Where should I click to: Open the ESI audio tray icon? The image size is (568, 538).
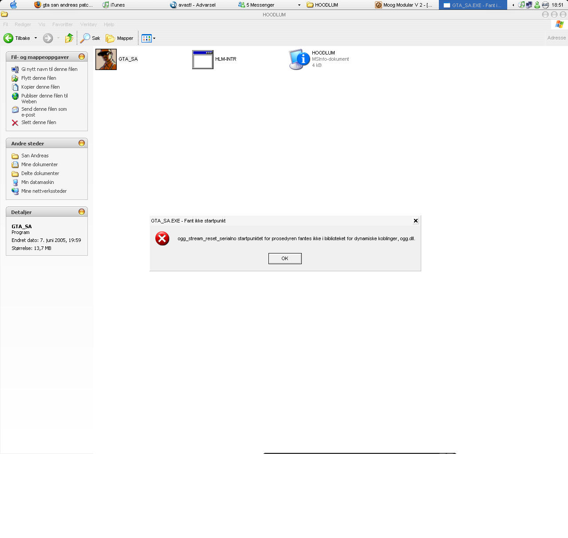pyautogui.click(x=545, y=5)
